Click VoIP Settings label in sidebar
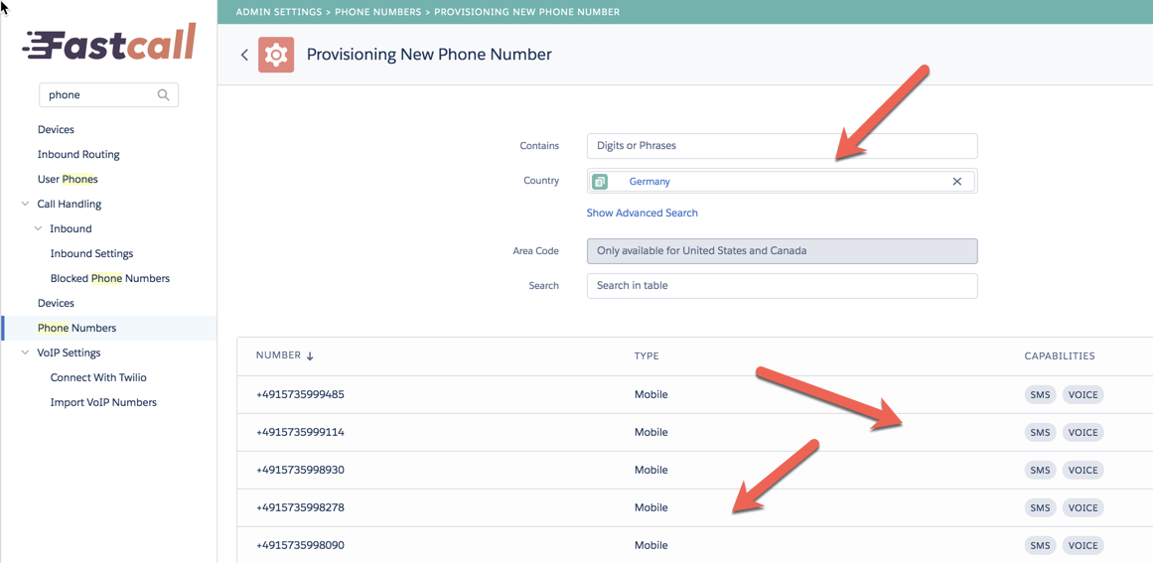 [x=69, y=352]
